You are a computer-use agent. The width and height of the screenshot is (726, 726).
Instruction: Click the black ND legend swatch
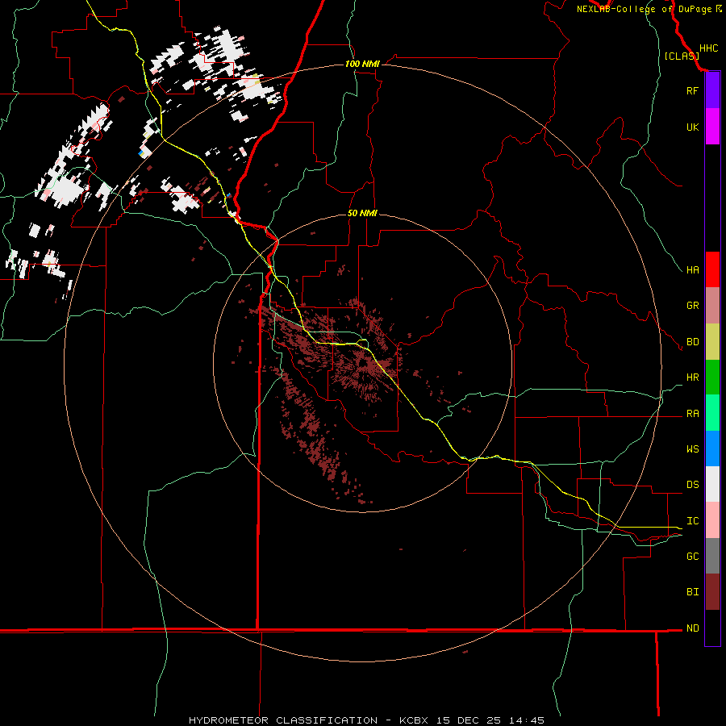[x=712, y=628]
